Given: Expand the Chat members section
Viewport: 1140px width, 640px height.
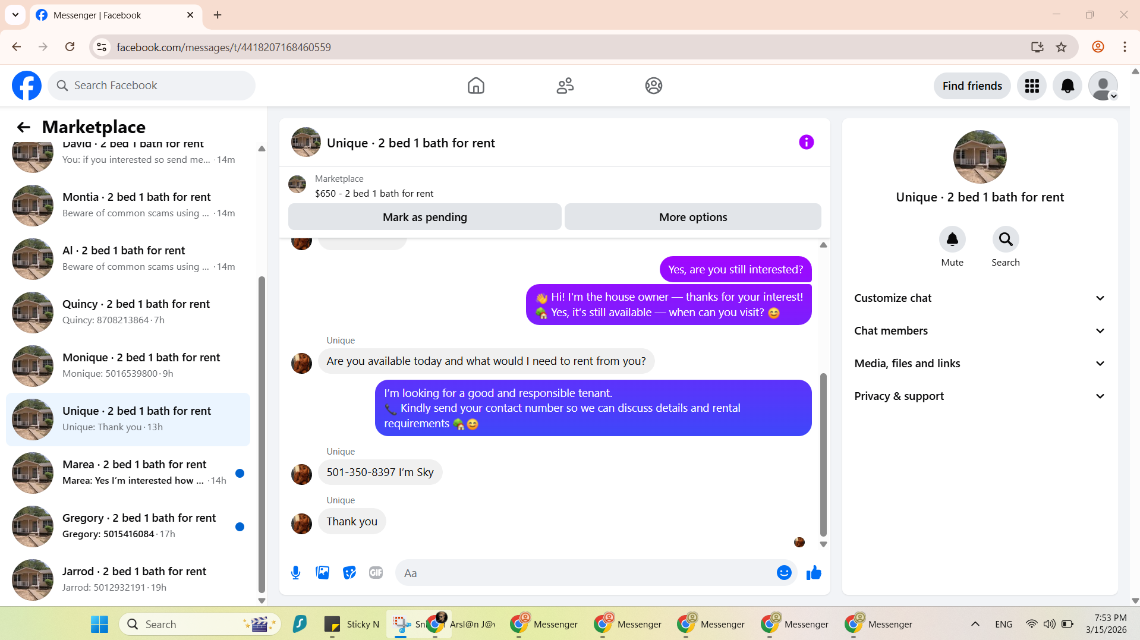Looking at the screenshot, I should click(980, 331).
